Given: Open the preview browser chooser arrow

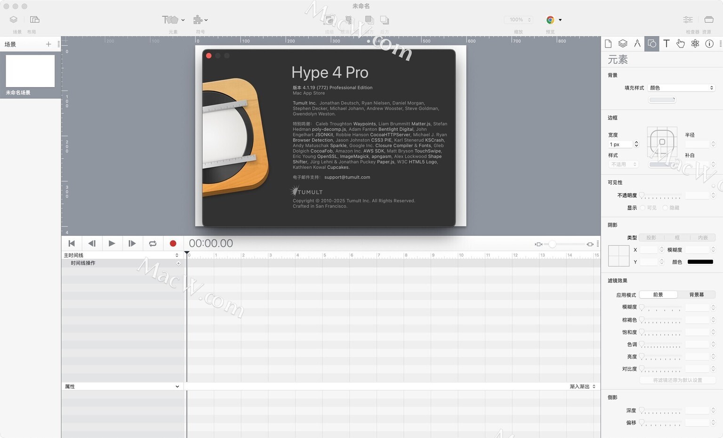Looking at the screenshot, I should (x=560, y=20).
